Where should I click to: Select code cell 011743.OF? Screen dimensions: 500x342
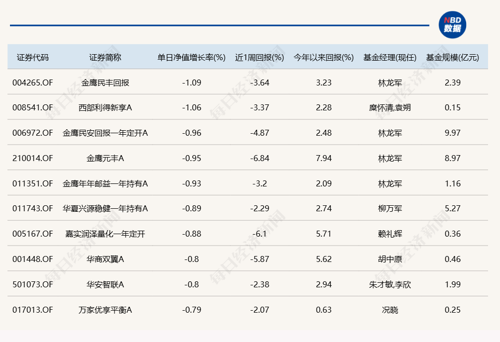[x=32, y=208]
